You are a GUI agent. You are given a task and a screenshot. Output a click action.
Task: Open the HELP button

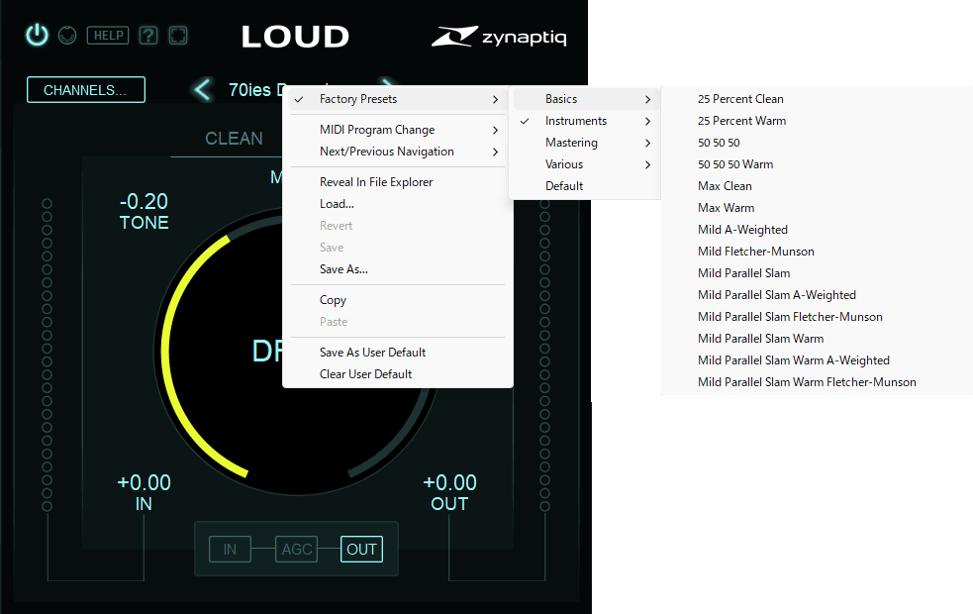point(108,36)
